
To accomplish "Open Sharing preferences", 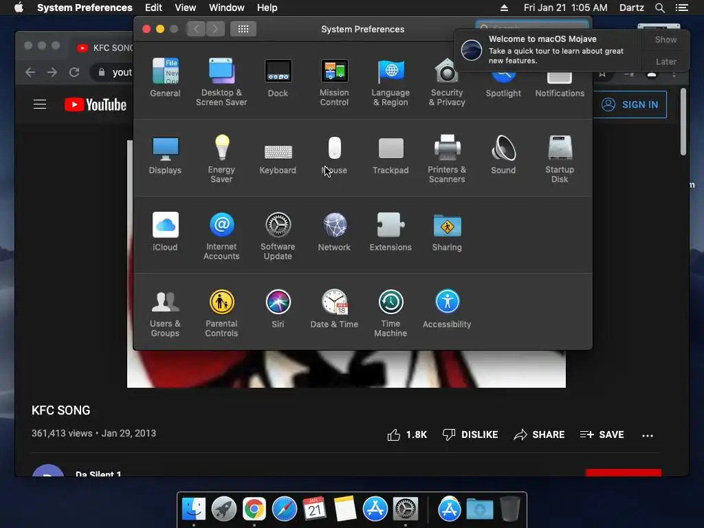I will [x=447, y=231].
